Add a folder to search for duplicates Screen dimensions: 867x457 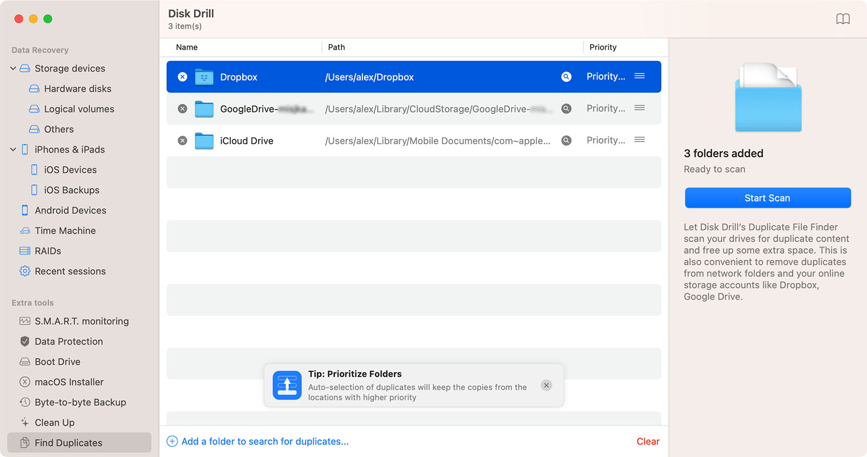click(265, 441)
